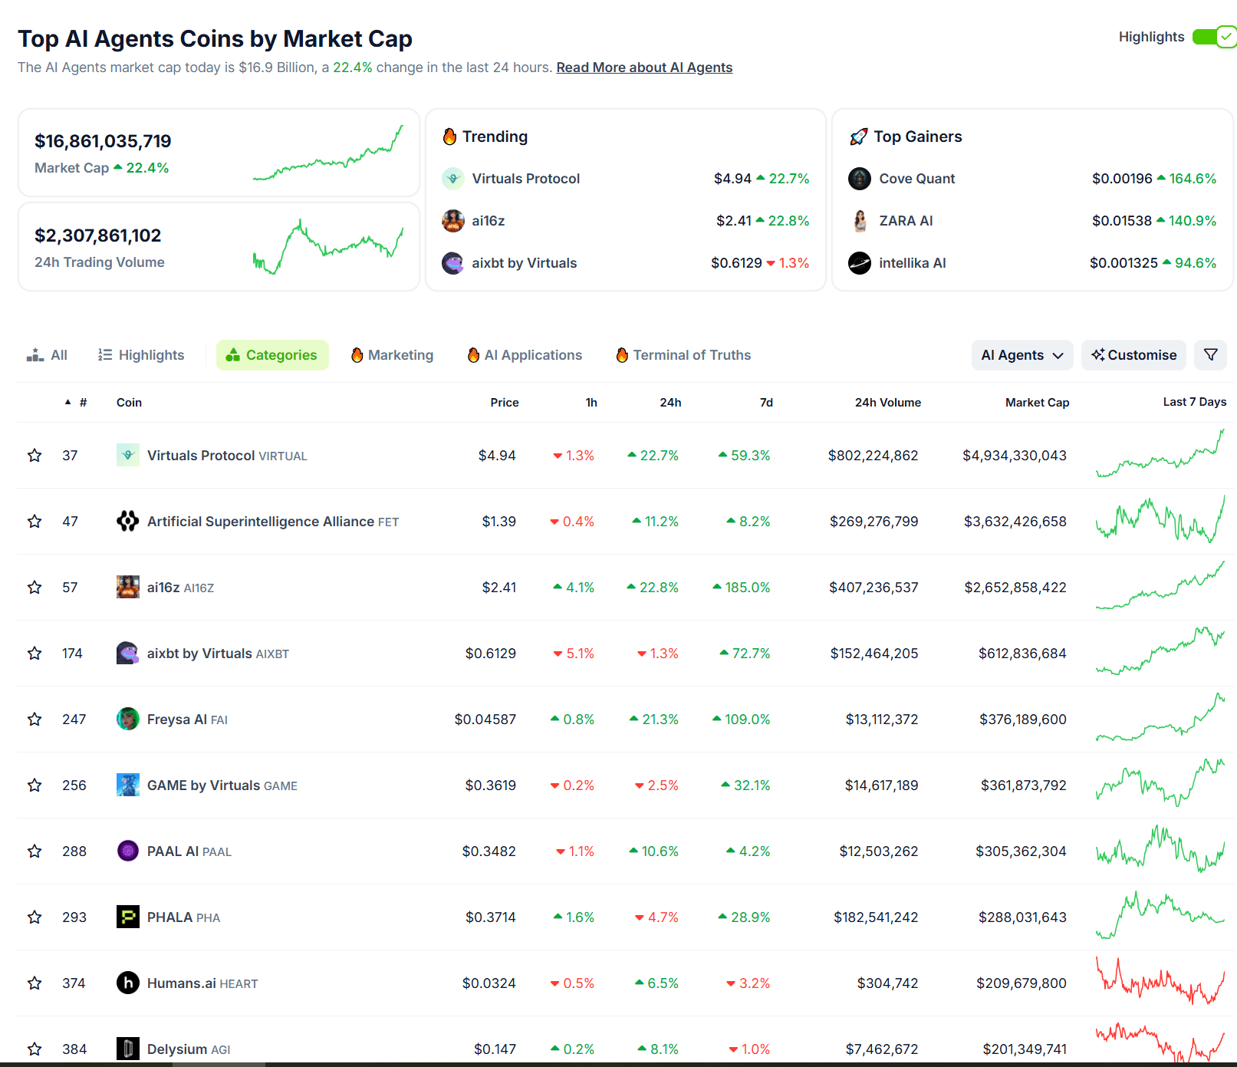Sort by the 1h column header
This screenshot has height=1067, width=1237.
tap(591, 403)
